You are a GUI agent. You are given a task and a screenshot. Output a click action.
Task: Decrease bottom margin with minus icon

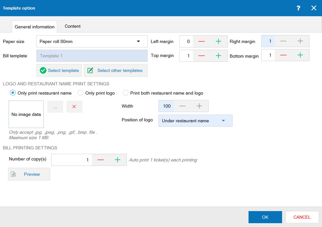[283, 55]
